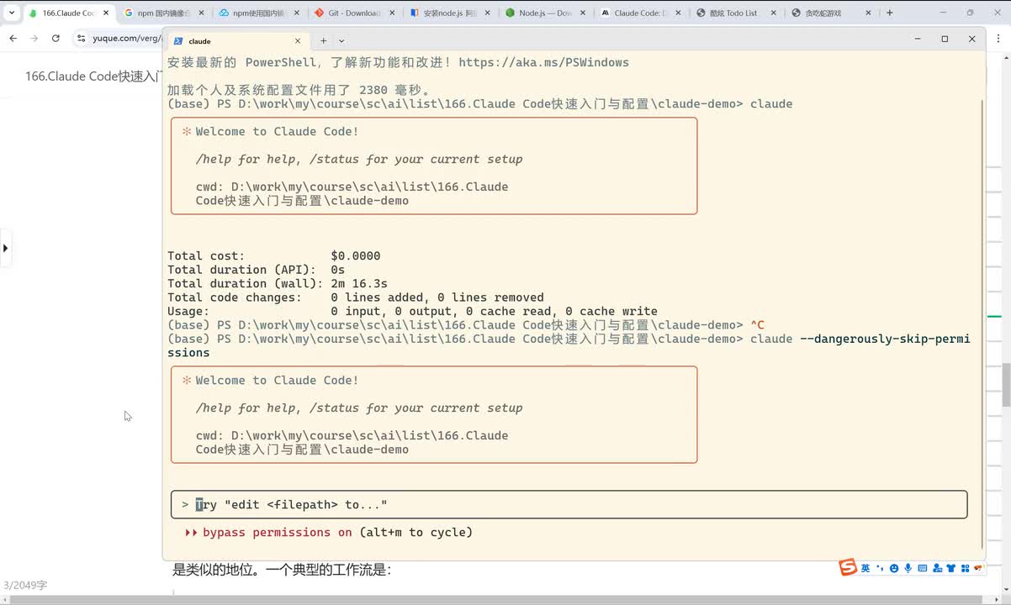Click the first Welcome to Claude Code! heading

(277, 132)
